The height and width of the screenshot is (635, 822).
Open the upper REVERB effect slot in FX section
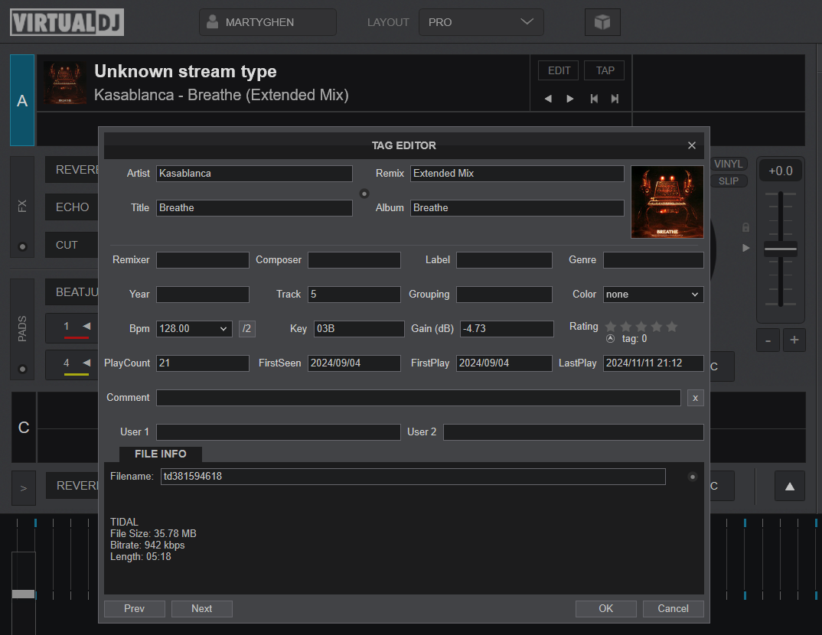point(72,170)
